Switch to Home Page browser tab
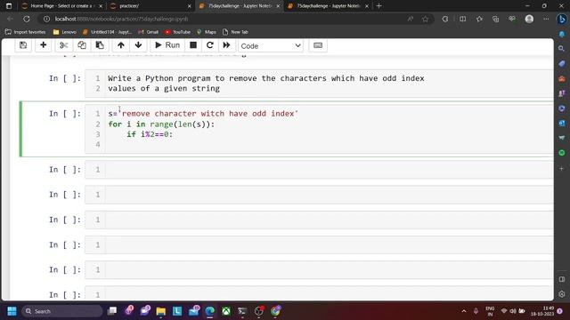The height and width of the screenshot is (320, 570). point(61,6)
